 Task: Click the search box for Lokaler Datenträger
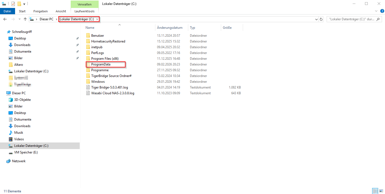coord(352,19)
